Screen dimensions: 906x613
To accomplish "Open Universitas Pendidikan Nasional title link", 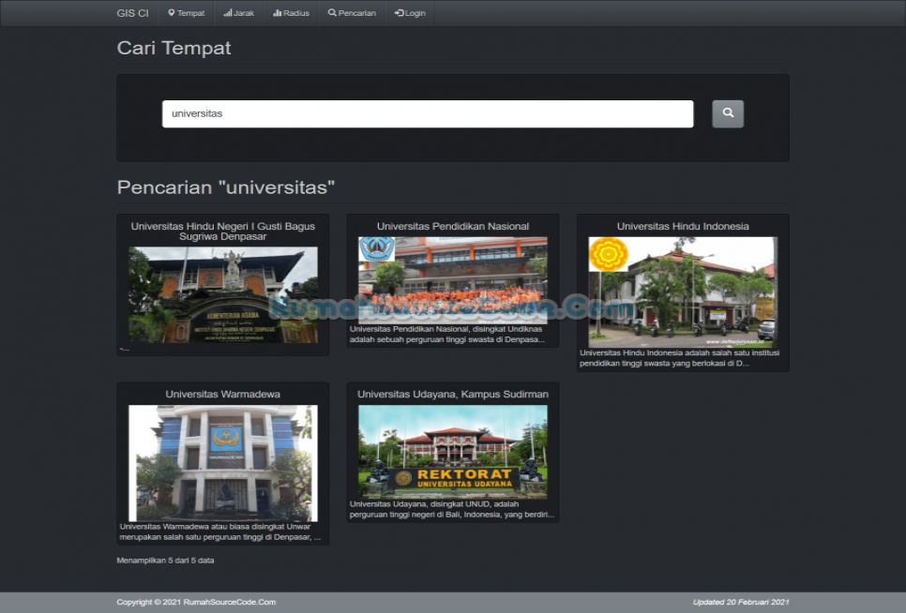I will (x=453, y=226).
